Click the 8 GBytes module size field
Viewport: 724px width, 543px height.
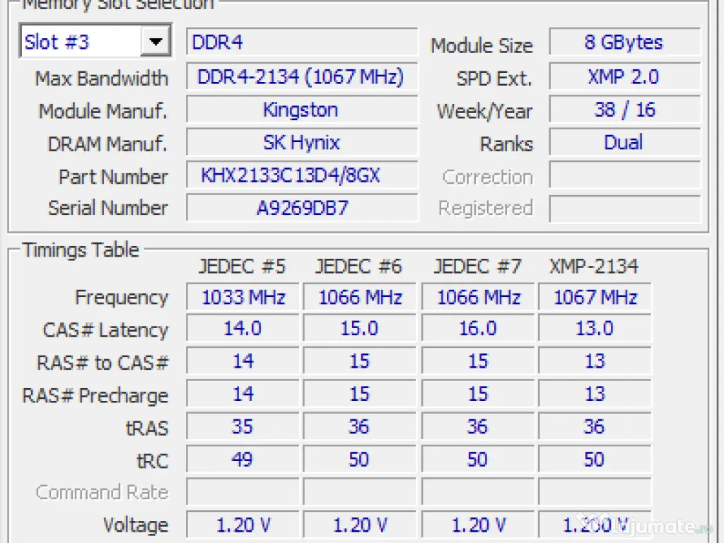[624, 42]
